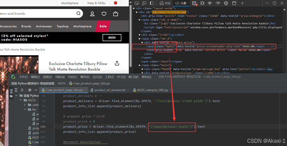Click the PyCharm logo icon in menu bar
The width and height of the screenshot is (287, 146).
(13, 77)
